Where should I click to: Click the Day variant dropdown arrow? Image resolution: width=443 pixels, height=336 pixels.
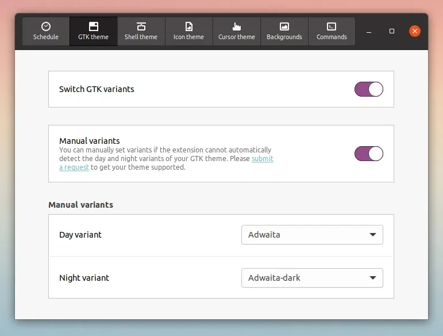[x=373, y=235]
